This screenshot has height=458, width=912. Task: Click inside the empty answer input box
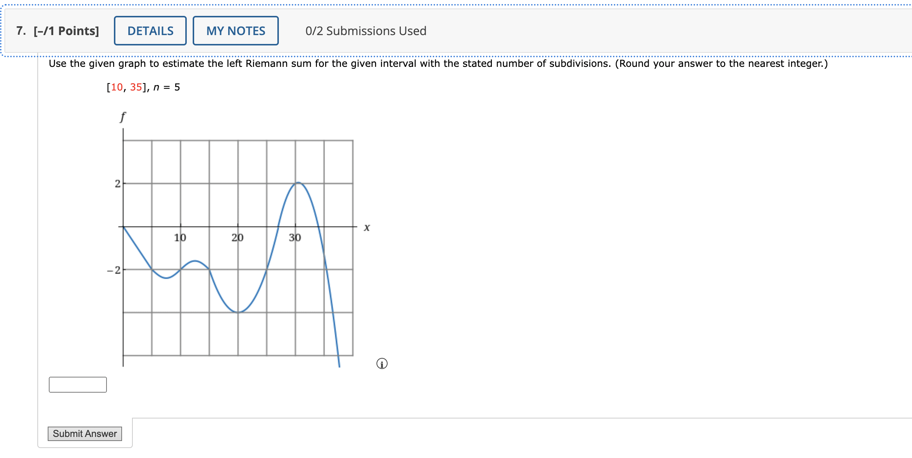77,384
